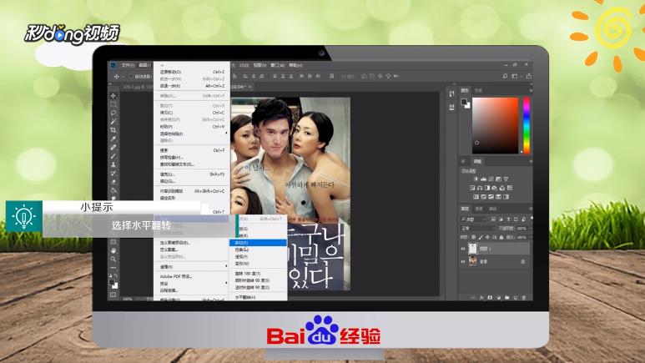Click the Curves adjustment icon

tap(491, 179)
